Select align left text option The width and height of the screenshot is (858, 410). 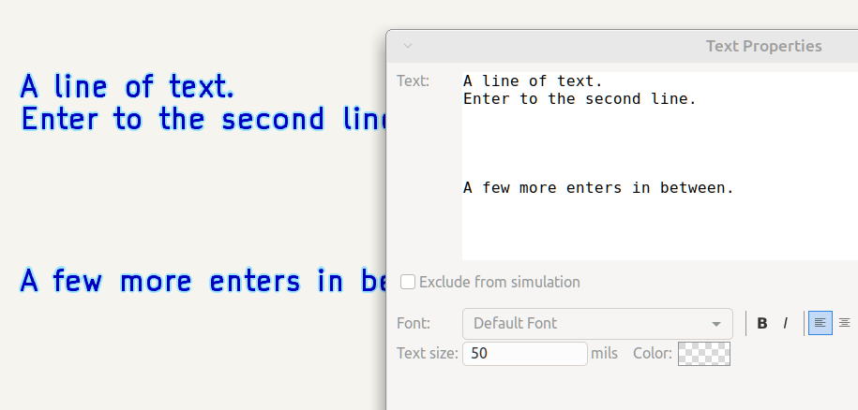820,323
